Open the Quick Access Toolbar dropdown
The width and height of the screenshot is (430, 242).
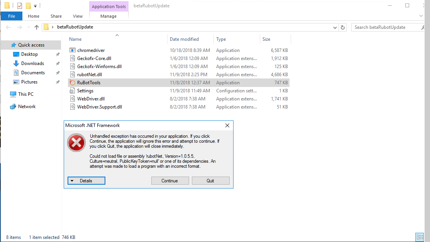pos(36,6)
